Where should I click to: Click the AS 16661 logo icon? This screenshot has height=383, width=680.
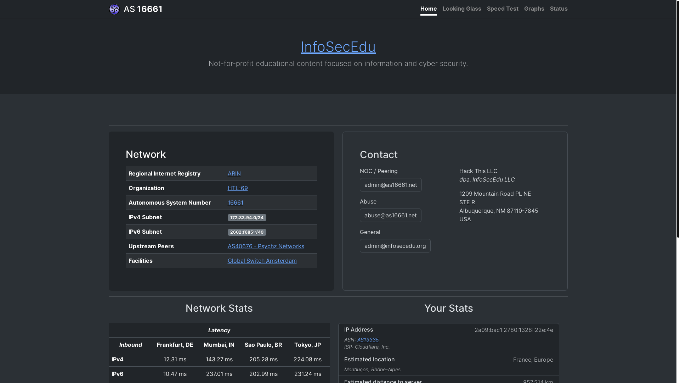pos(114,9)
